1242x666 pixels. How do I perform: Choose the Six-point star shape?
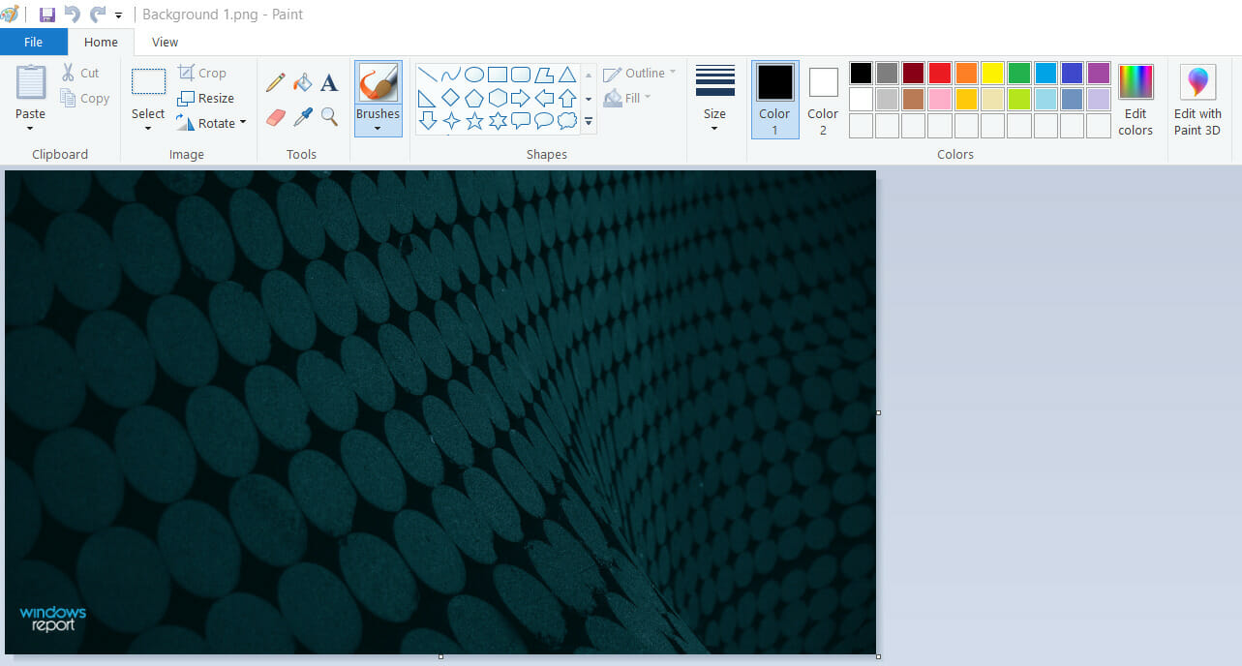498,121
